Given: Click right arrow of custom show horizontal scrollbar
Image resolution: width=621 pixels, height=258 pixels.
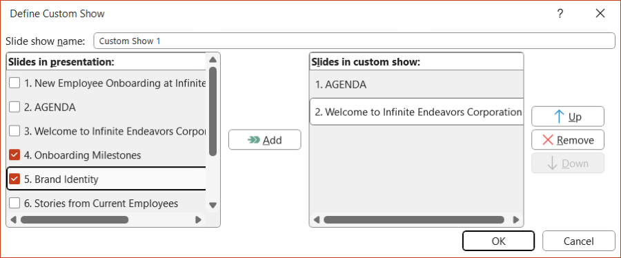Looking at the screenshot, I should tap(515, 219).
